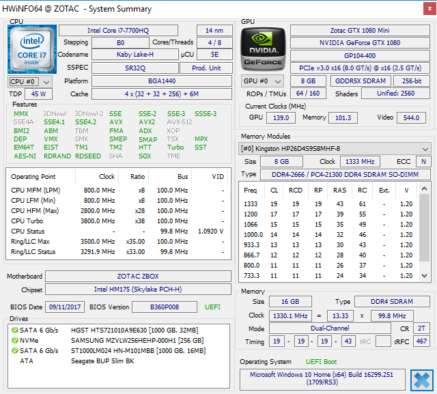Close the System Summary window via red X
This screenshot has width=437, height=394.
pyautogui.click(x=429, y=9)
